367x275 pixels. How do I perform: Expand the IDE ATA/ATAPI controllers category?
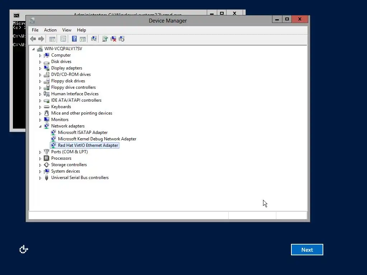pos(40,101)
